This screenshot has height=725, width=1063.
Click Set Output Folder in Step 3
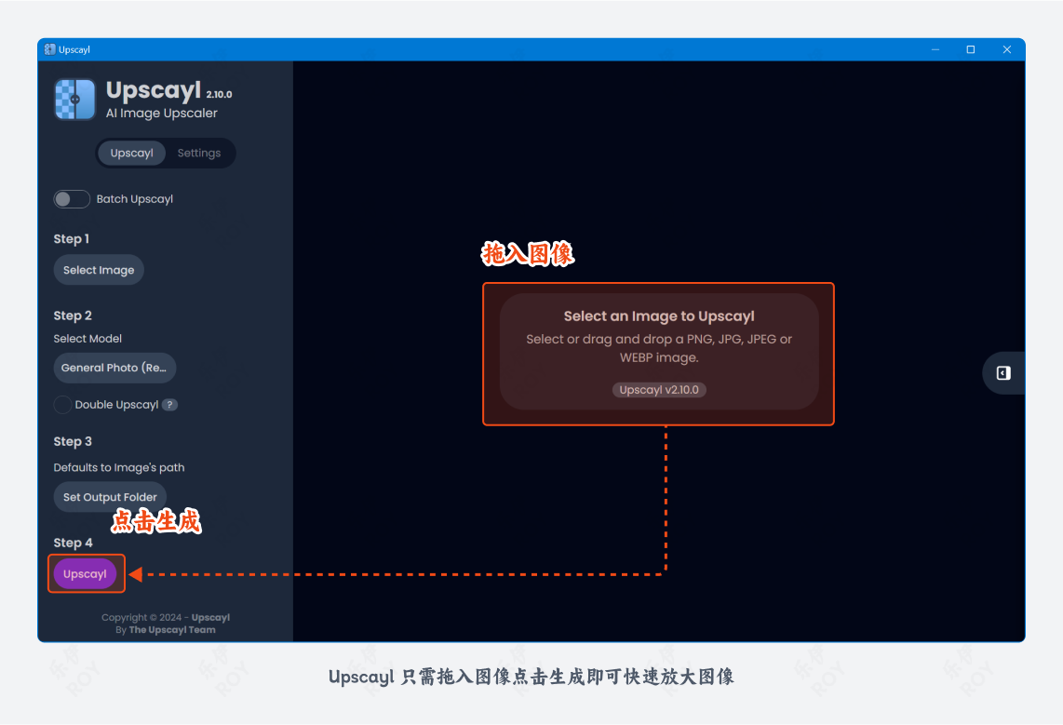(110, 496)
